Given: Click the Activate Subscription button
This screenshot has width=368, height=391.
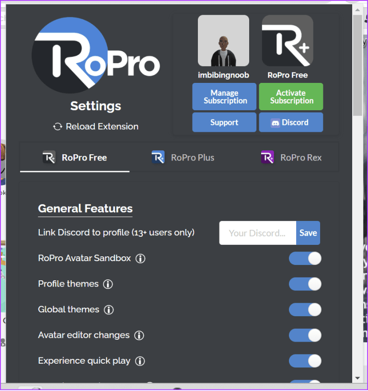Looking at the screenshot, I should pyautogui.click(x=291, y=97).
